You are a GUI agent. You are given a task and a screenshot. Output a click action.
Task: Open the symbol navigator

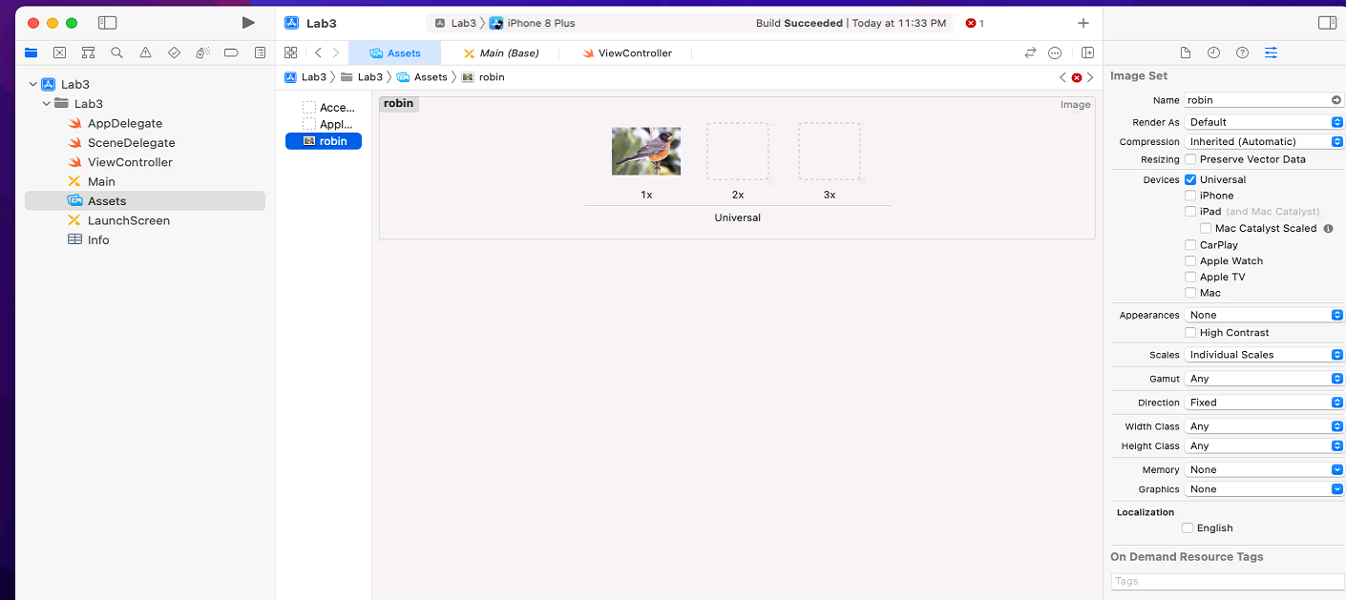88,52
